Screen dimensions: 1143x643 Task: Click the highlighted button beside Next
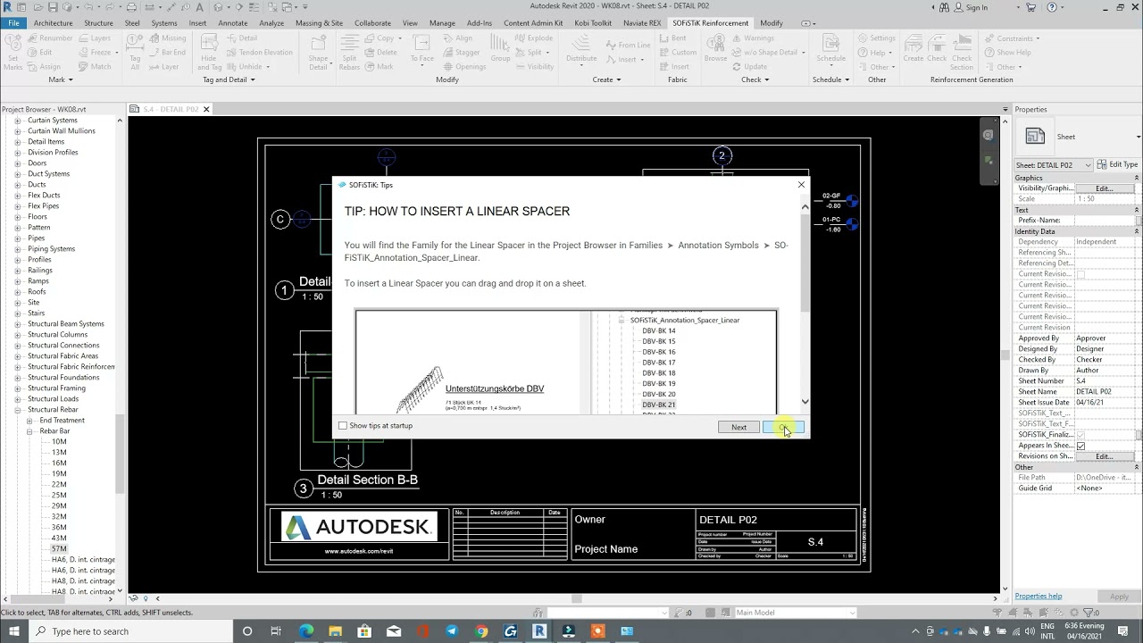pyautogui.click(x=783, y=427)
